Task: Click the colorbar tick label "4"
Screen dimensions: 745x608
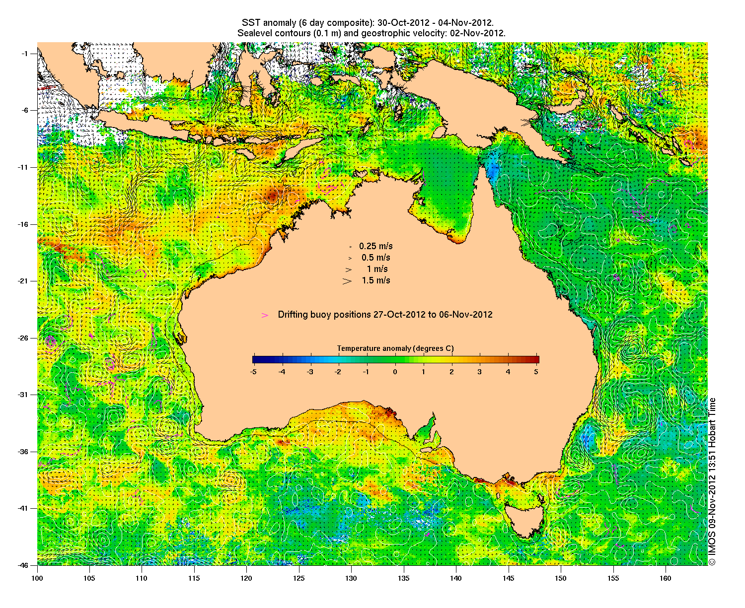Action: click(508, 371)
